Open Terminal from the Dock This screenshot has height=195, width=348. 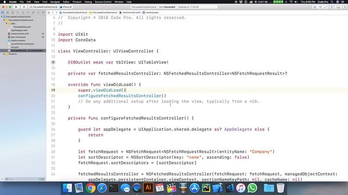coord(114,188)
